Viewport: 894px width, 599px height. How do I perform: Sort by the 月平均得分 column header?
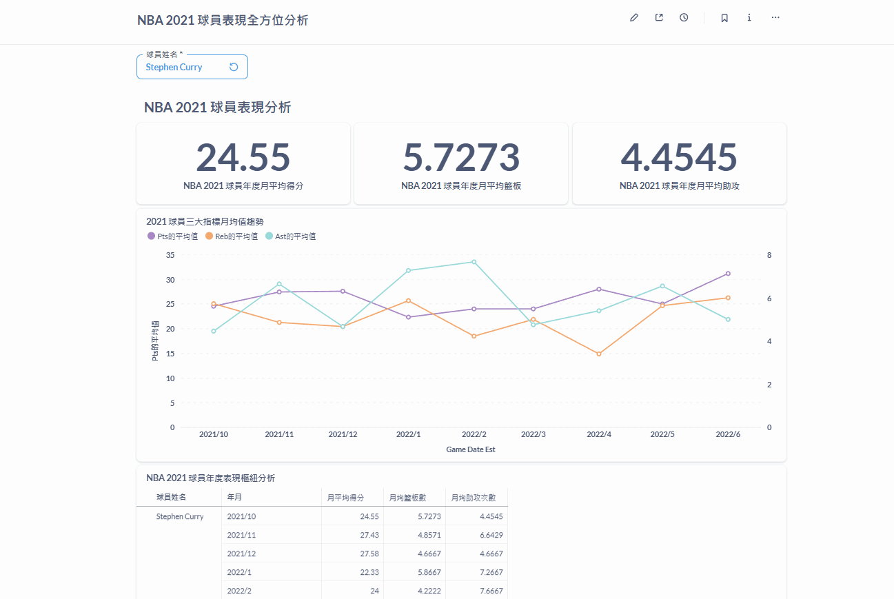[345, 497]
